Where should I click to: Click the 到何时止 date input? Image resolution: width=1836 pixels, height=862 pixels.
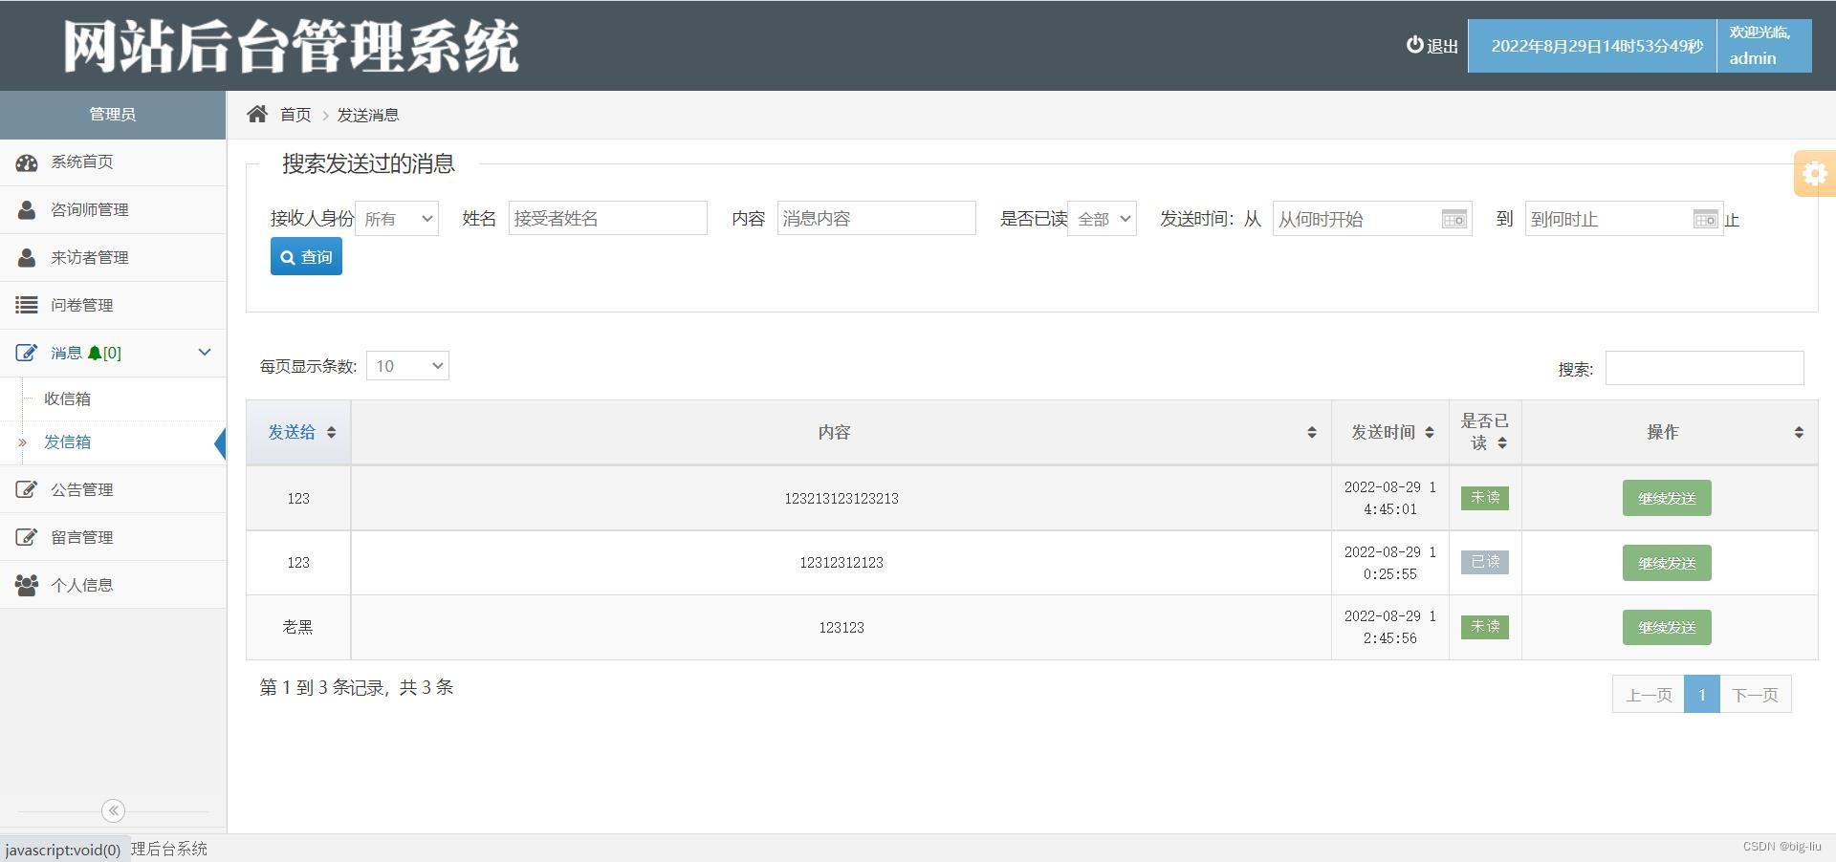(x=1624, y=219)
